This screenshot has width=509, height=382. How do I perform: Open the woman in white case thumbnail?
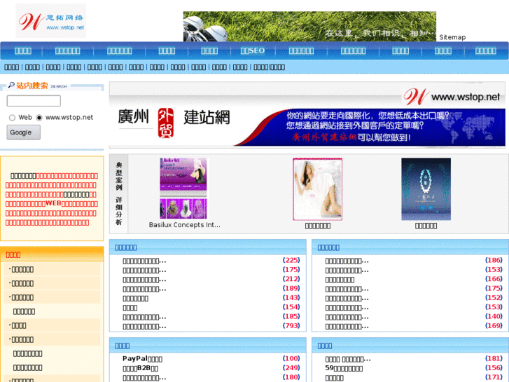click(x=317, y=189)
